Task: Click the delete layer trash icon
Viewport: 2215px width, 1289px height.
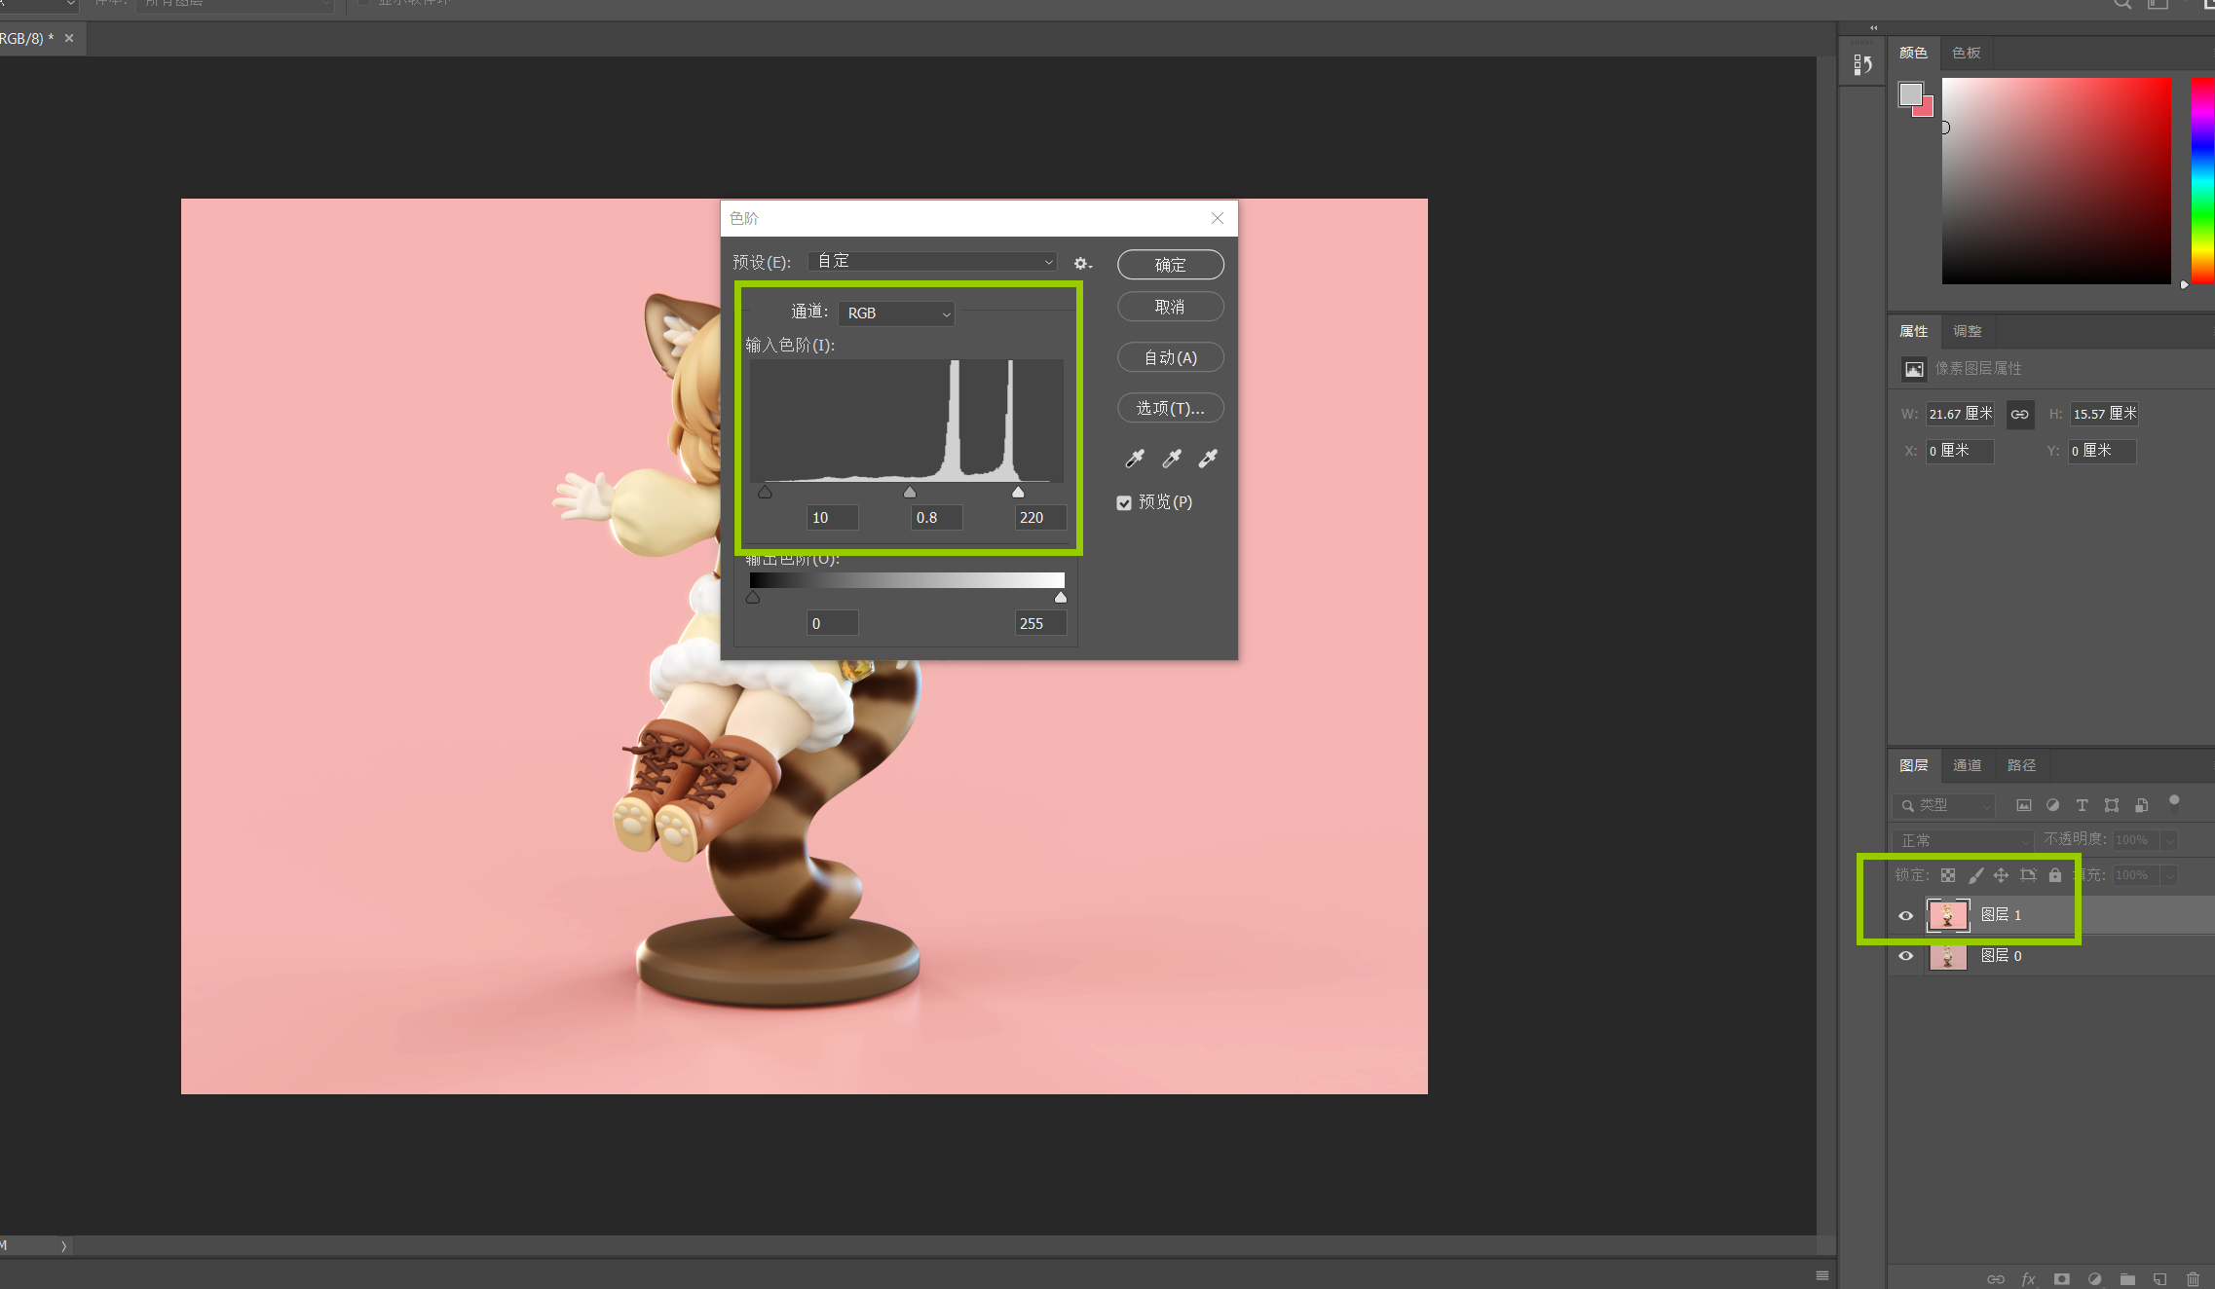Action: click(x=2193, y=1279)
